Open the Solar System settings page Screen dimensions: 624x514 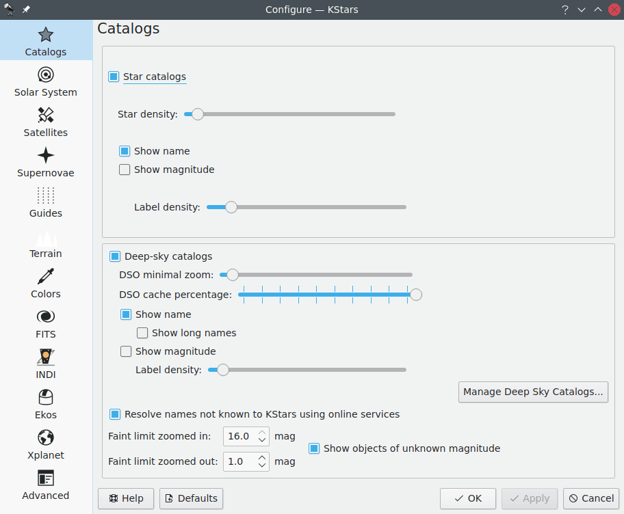click(x=45, y=81)
